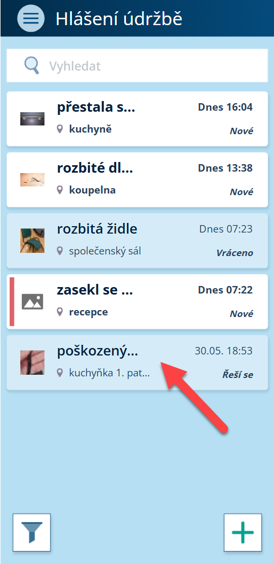Open the poškozený report thumbnail

pyautogui.click(x=33, y=362)
